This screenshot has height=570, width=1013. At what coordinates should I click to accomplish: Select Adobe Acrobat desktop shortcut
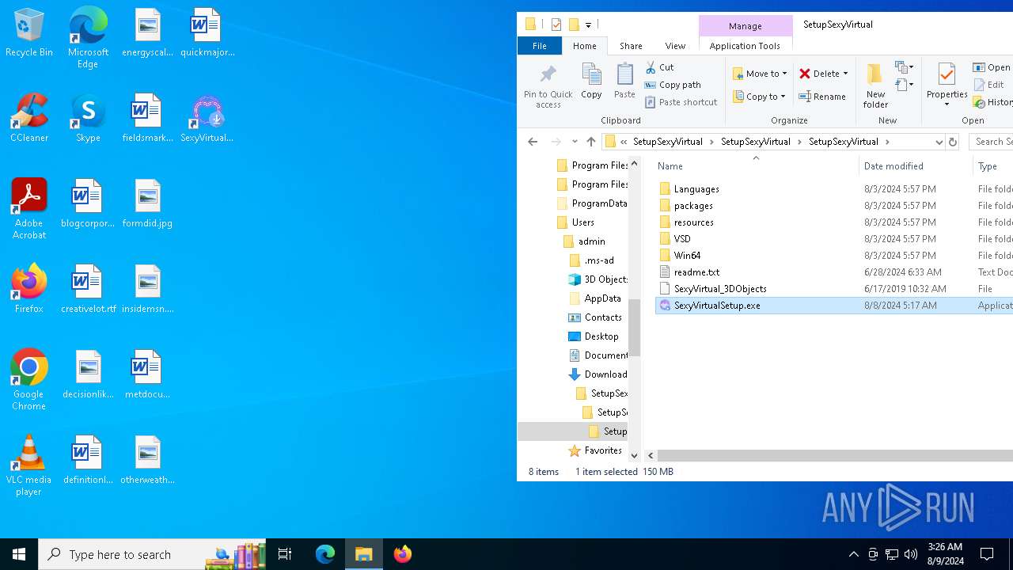pos(29,209)
